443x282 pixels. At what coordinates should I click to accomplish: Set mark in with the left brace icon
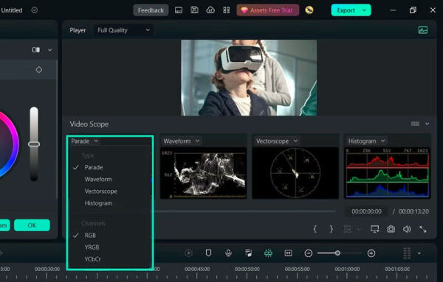[315, 229]
